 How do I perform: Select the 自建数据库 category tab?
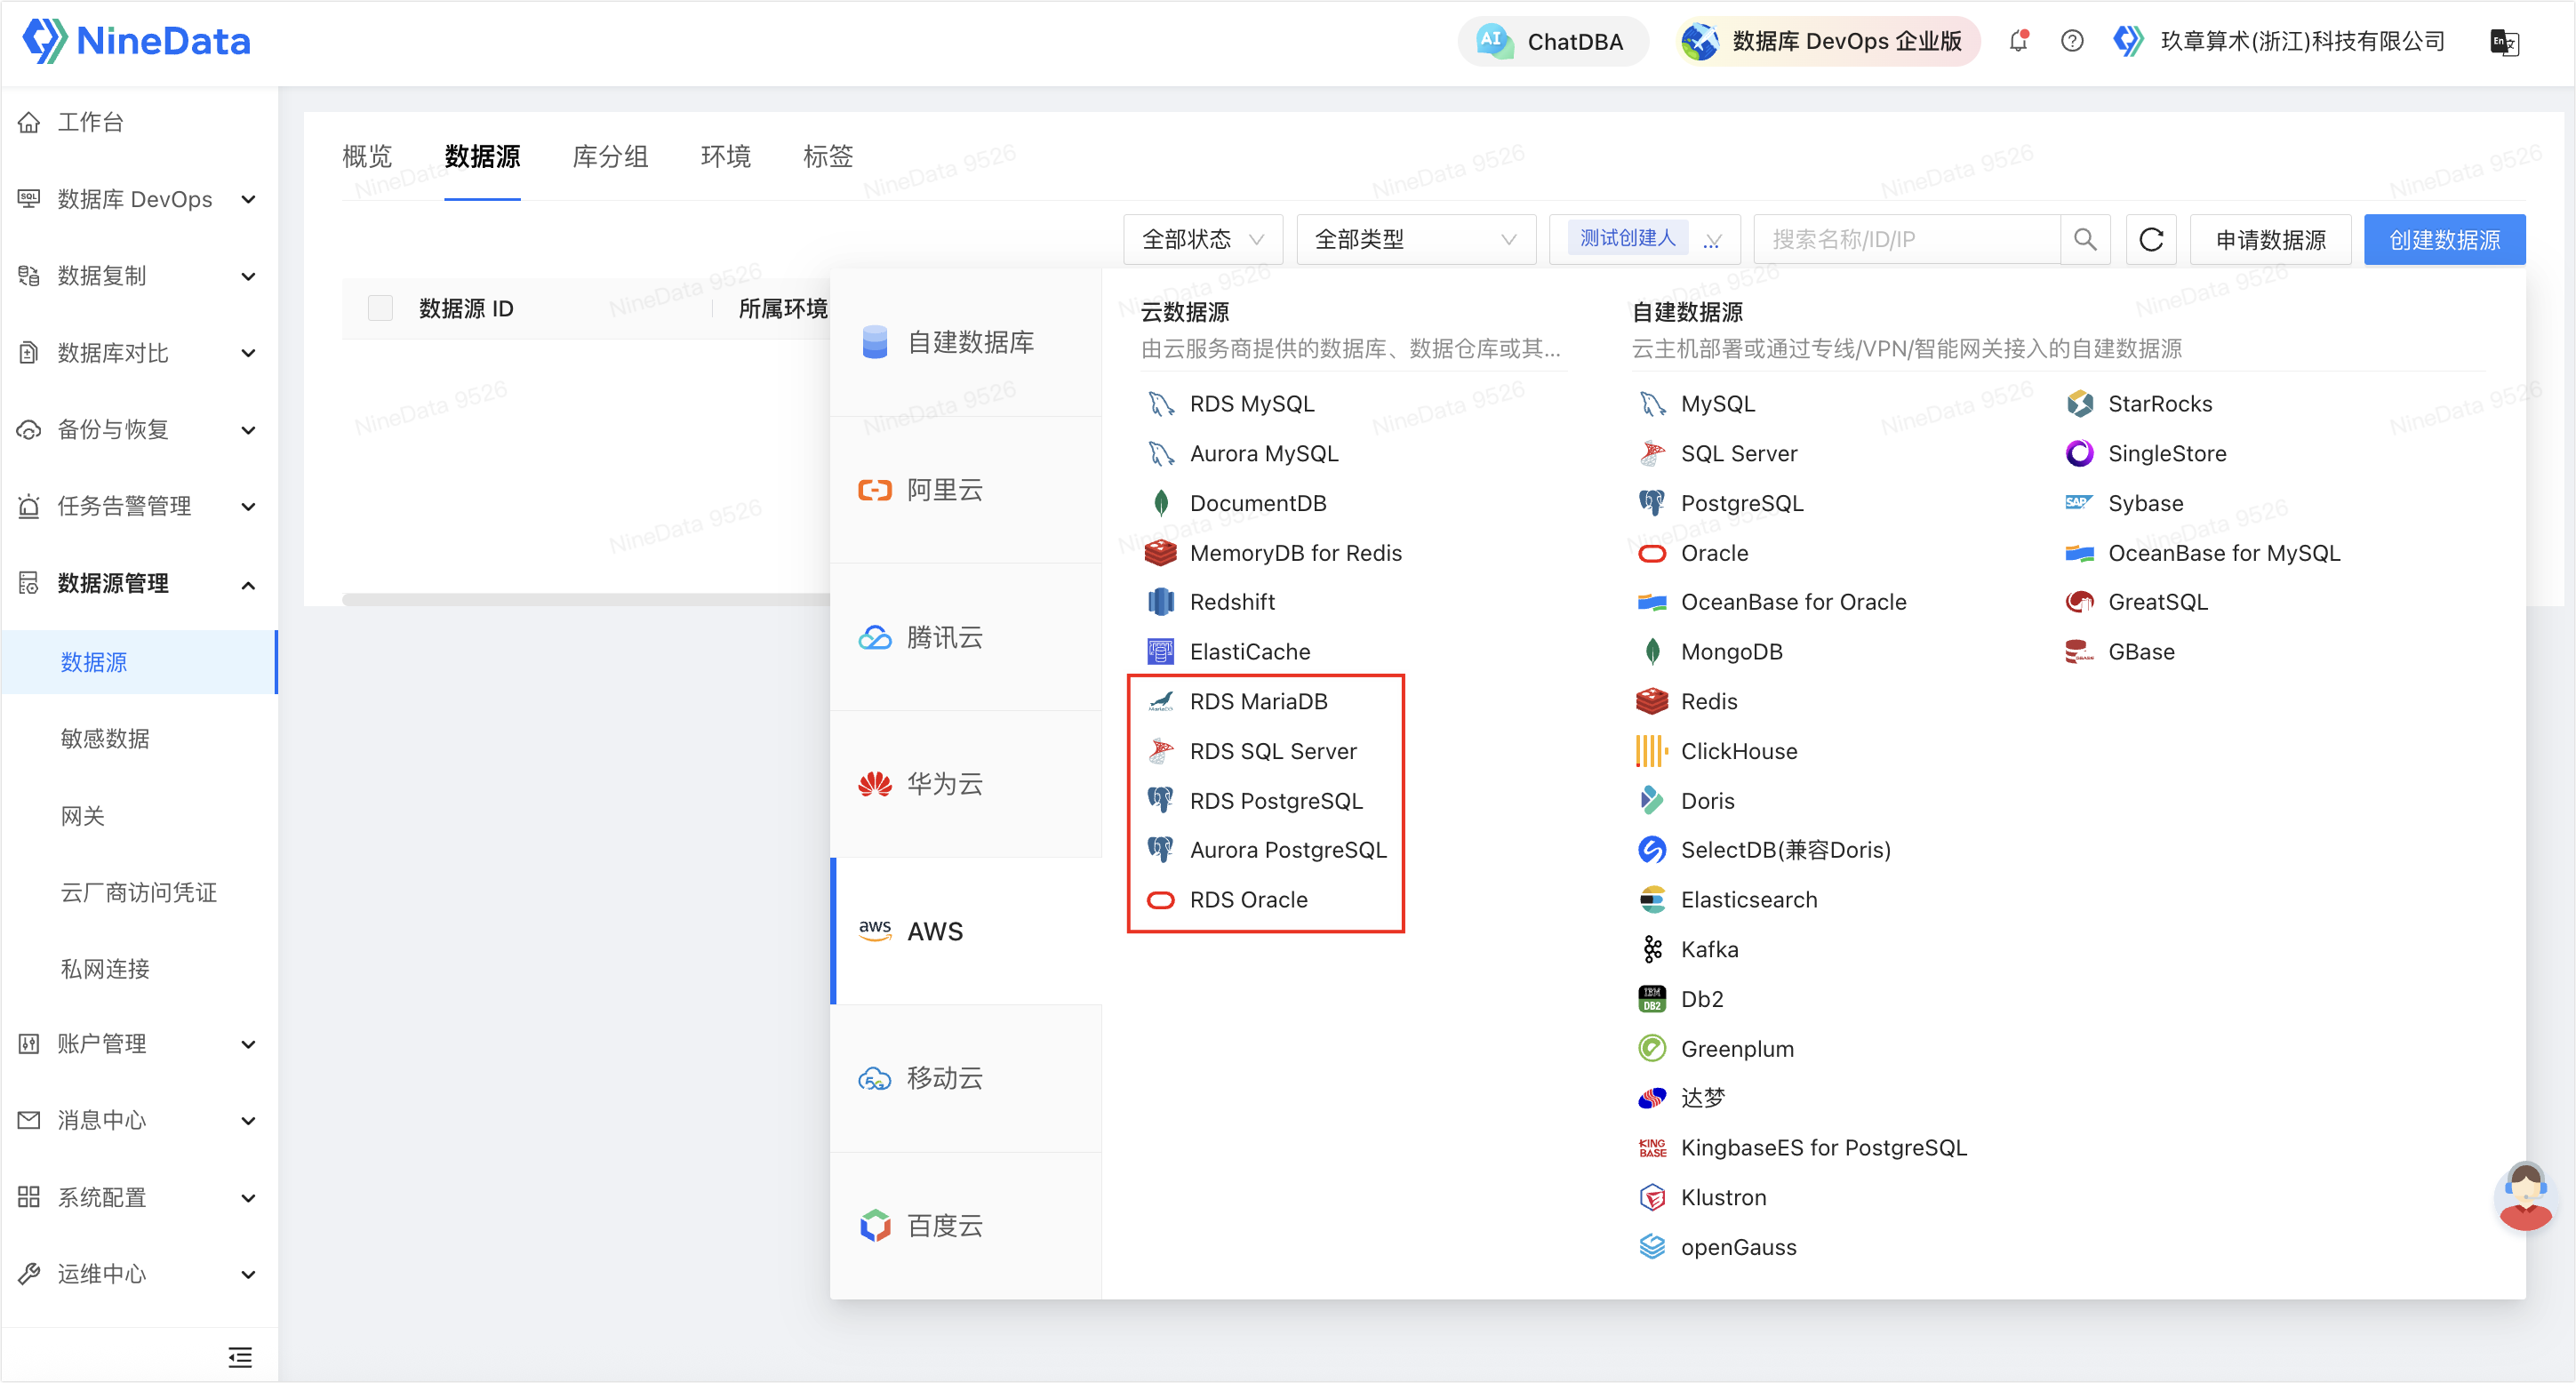[966, 342]
